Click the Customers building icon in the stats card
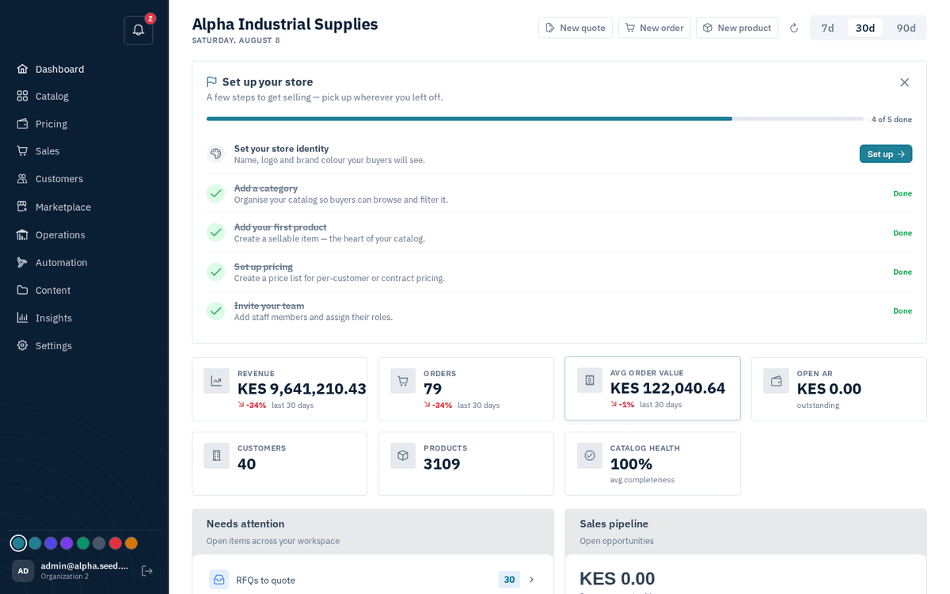The height and width of the screenshot is (594, 950). (217, 455)
